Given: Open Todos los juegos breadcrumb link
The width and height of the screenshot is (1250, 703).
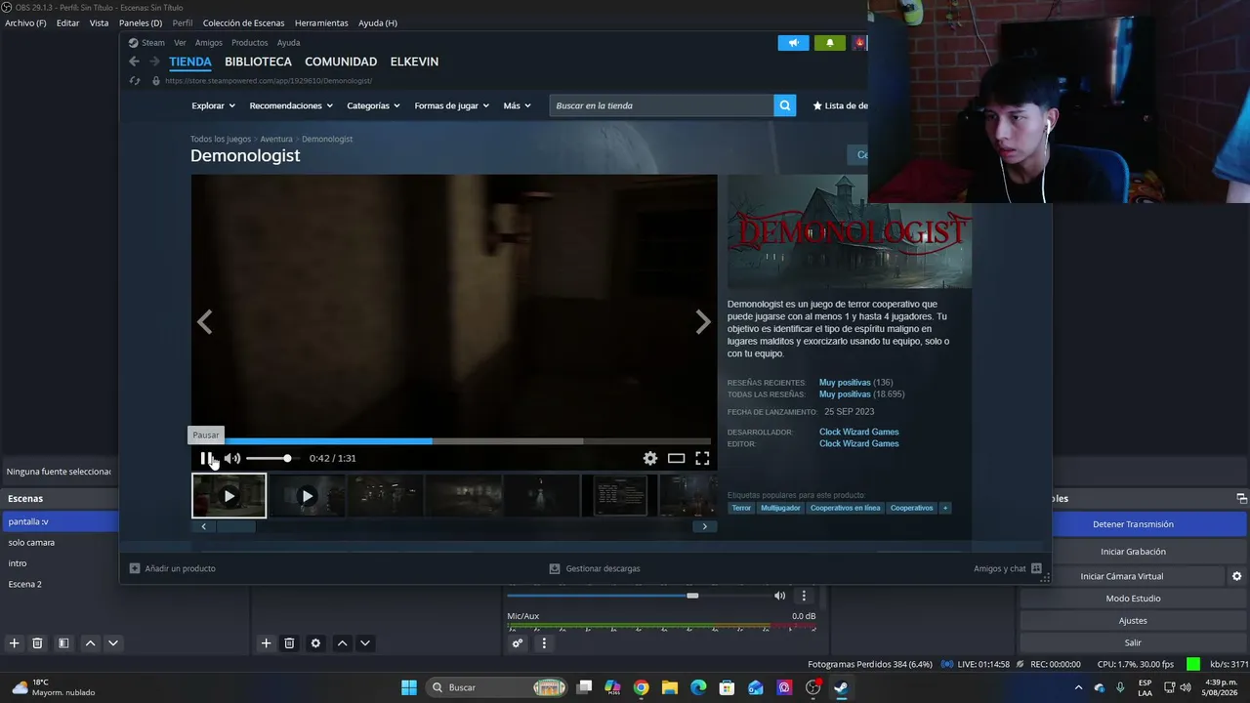Looking at the screenshot, I should tap(221, 139).
